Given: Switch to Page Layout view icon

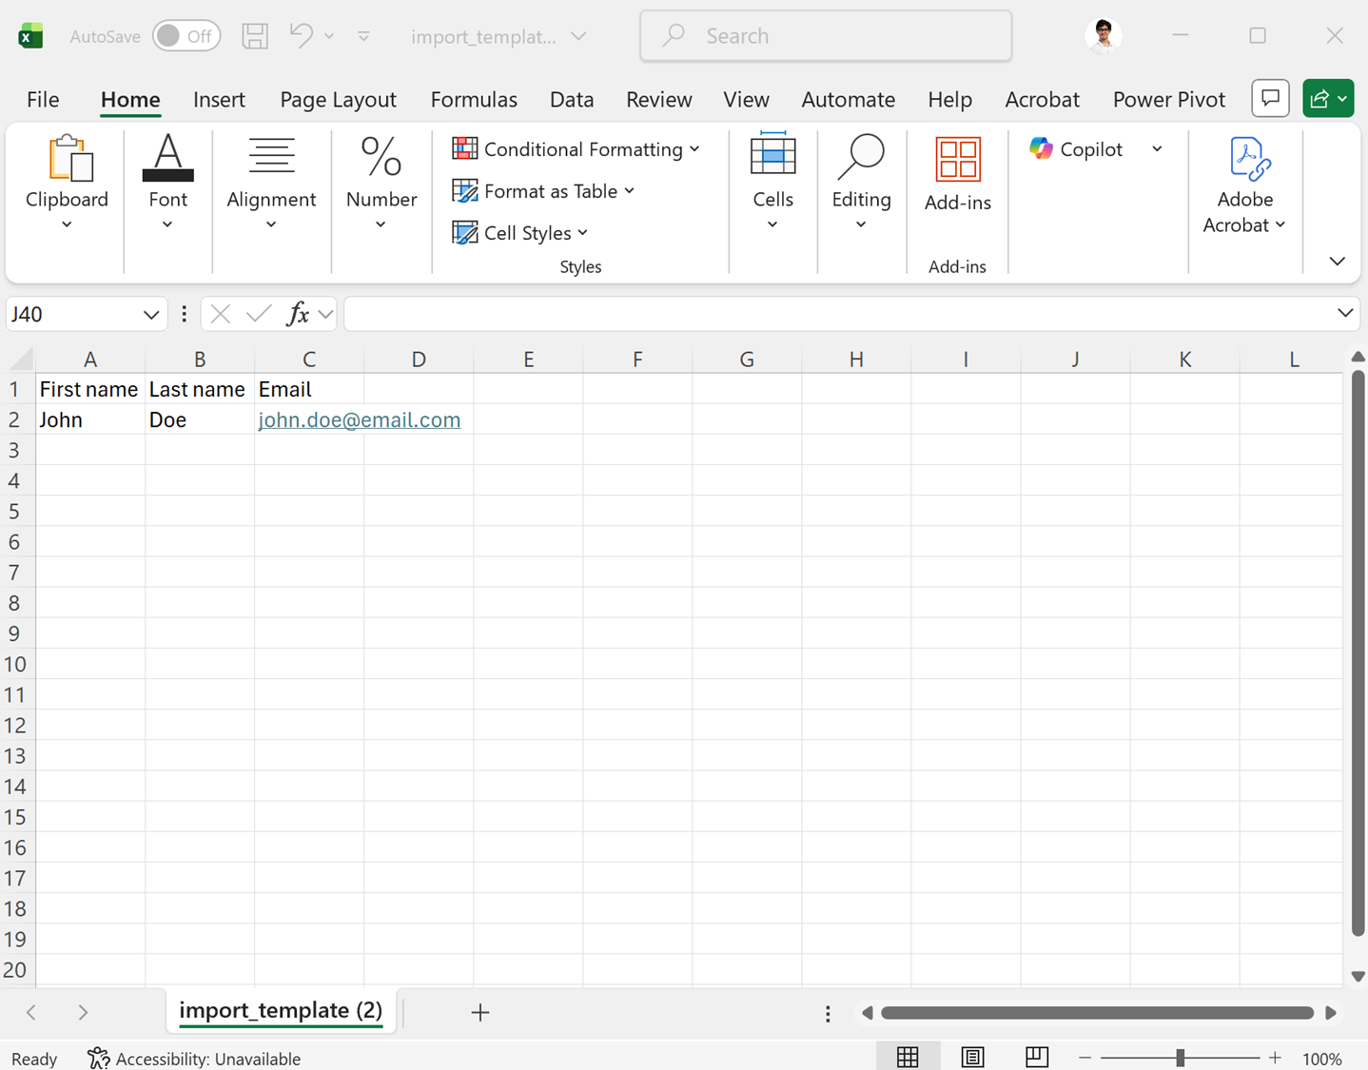Looking at the screenshot, I should coord(972,1057).
